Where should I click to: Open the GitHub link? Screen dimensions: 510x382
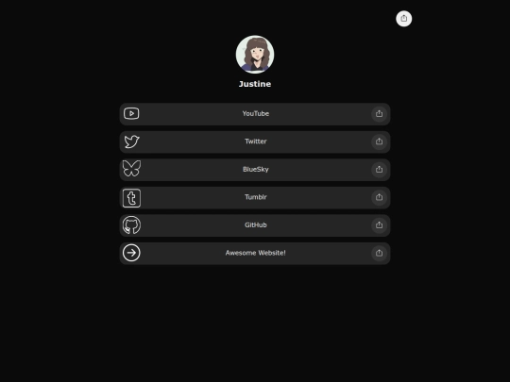pos(255,225)
